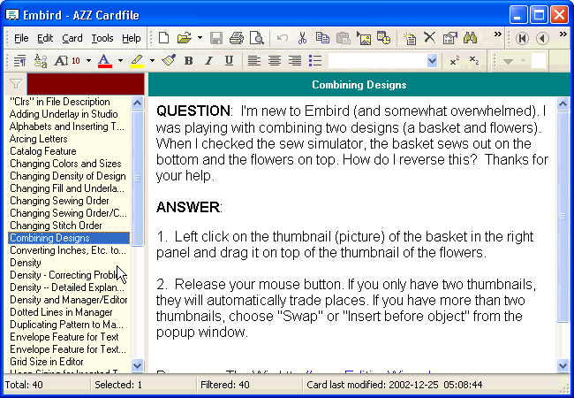574x398 pixels.
Task: Copy selection with the copy icon
Action: point(322,38)
